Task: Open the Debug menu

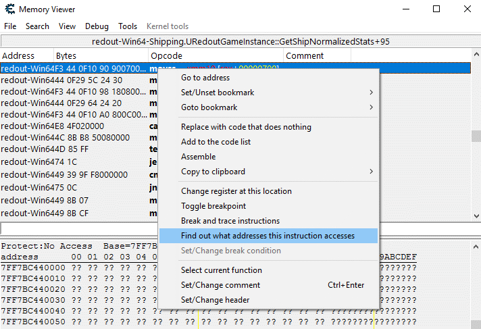Action: click(x=97, y=26)
